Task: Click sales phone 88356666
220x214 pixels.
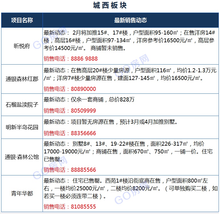Action: pyautogui.click(x=83, y=133)
